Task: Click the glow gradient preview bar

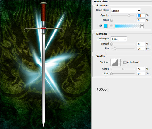Action: 128,26
